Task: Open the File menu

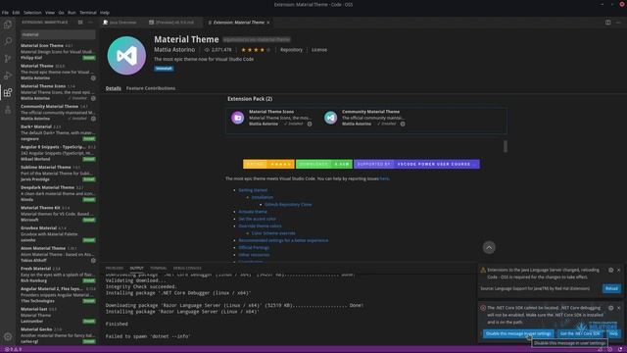Action: coord(5,13)
